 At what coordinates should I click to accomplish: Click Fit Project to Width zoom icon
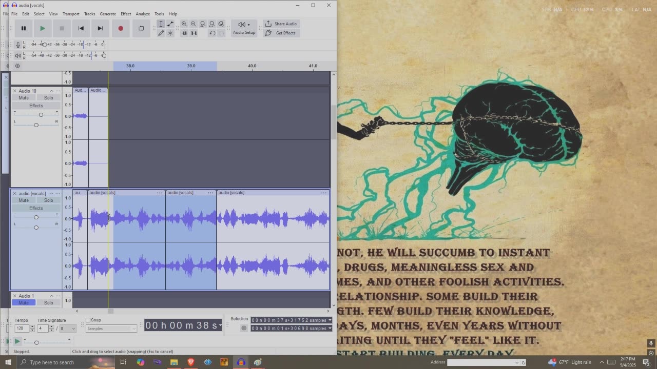(212, 24)
